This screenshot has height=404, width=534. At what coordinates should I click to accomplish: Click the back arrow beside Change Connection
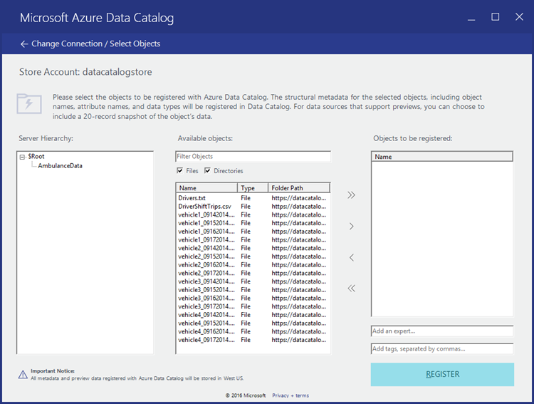(23, 44)
